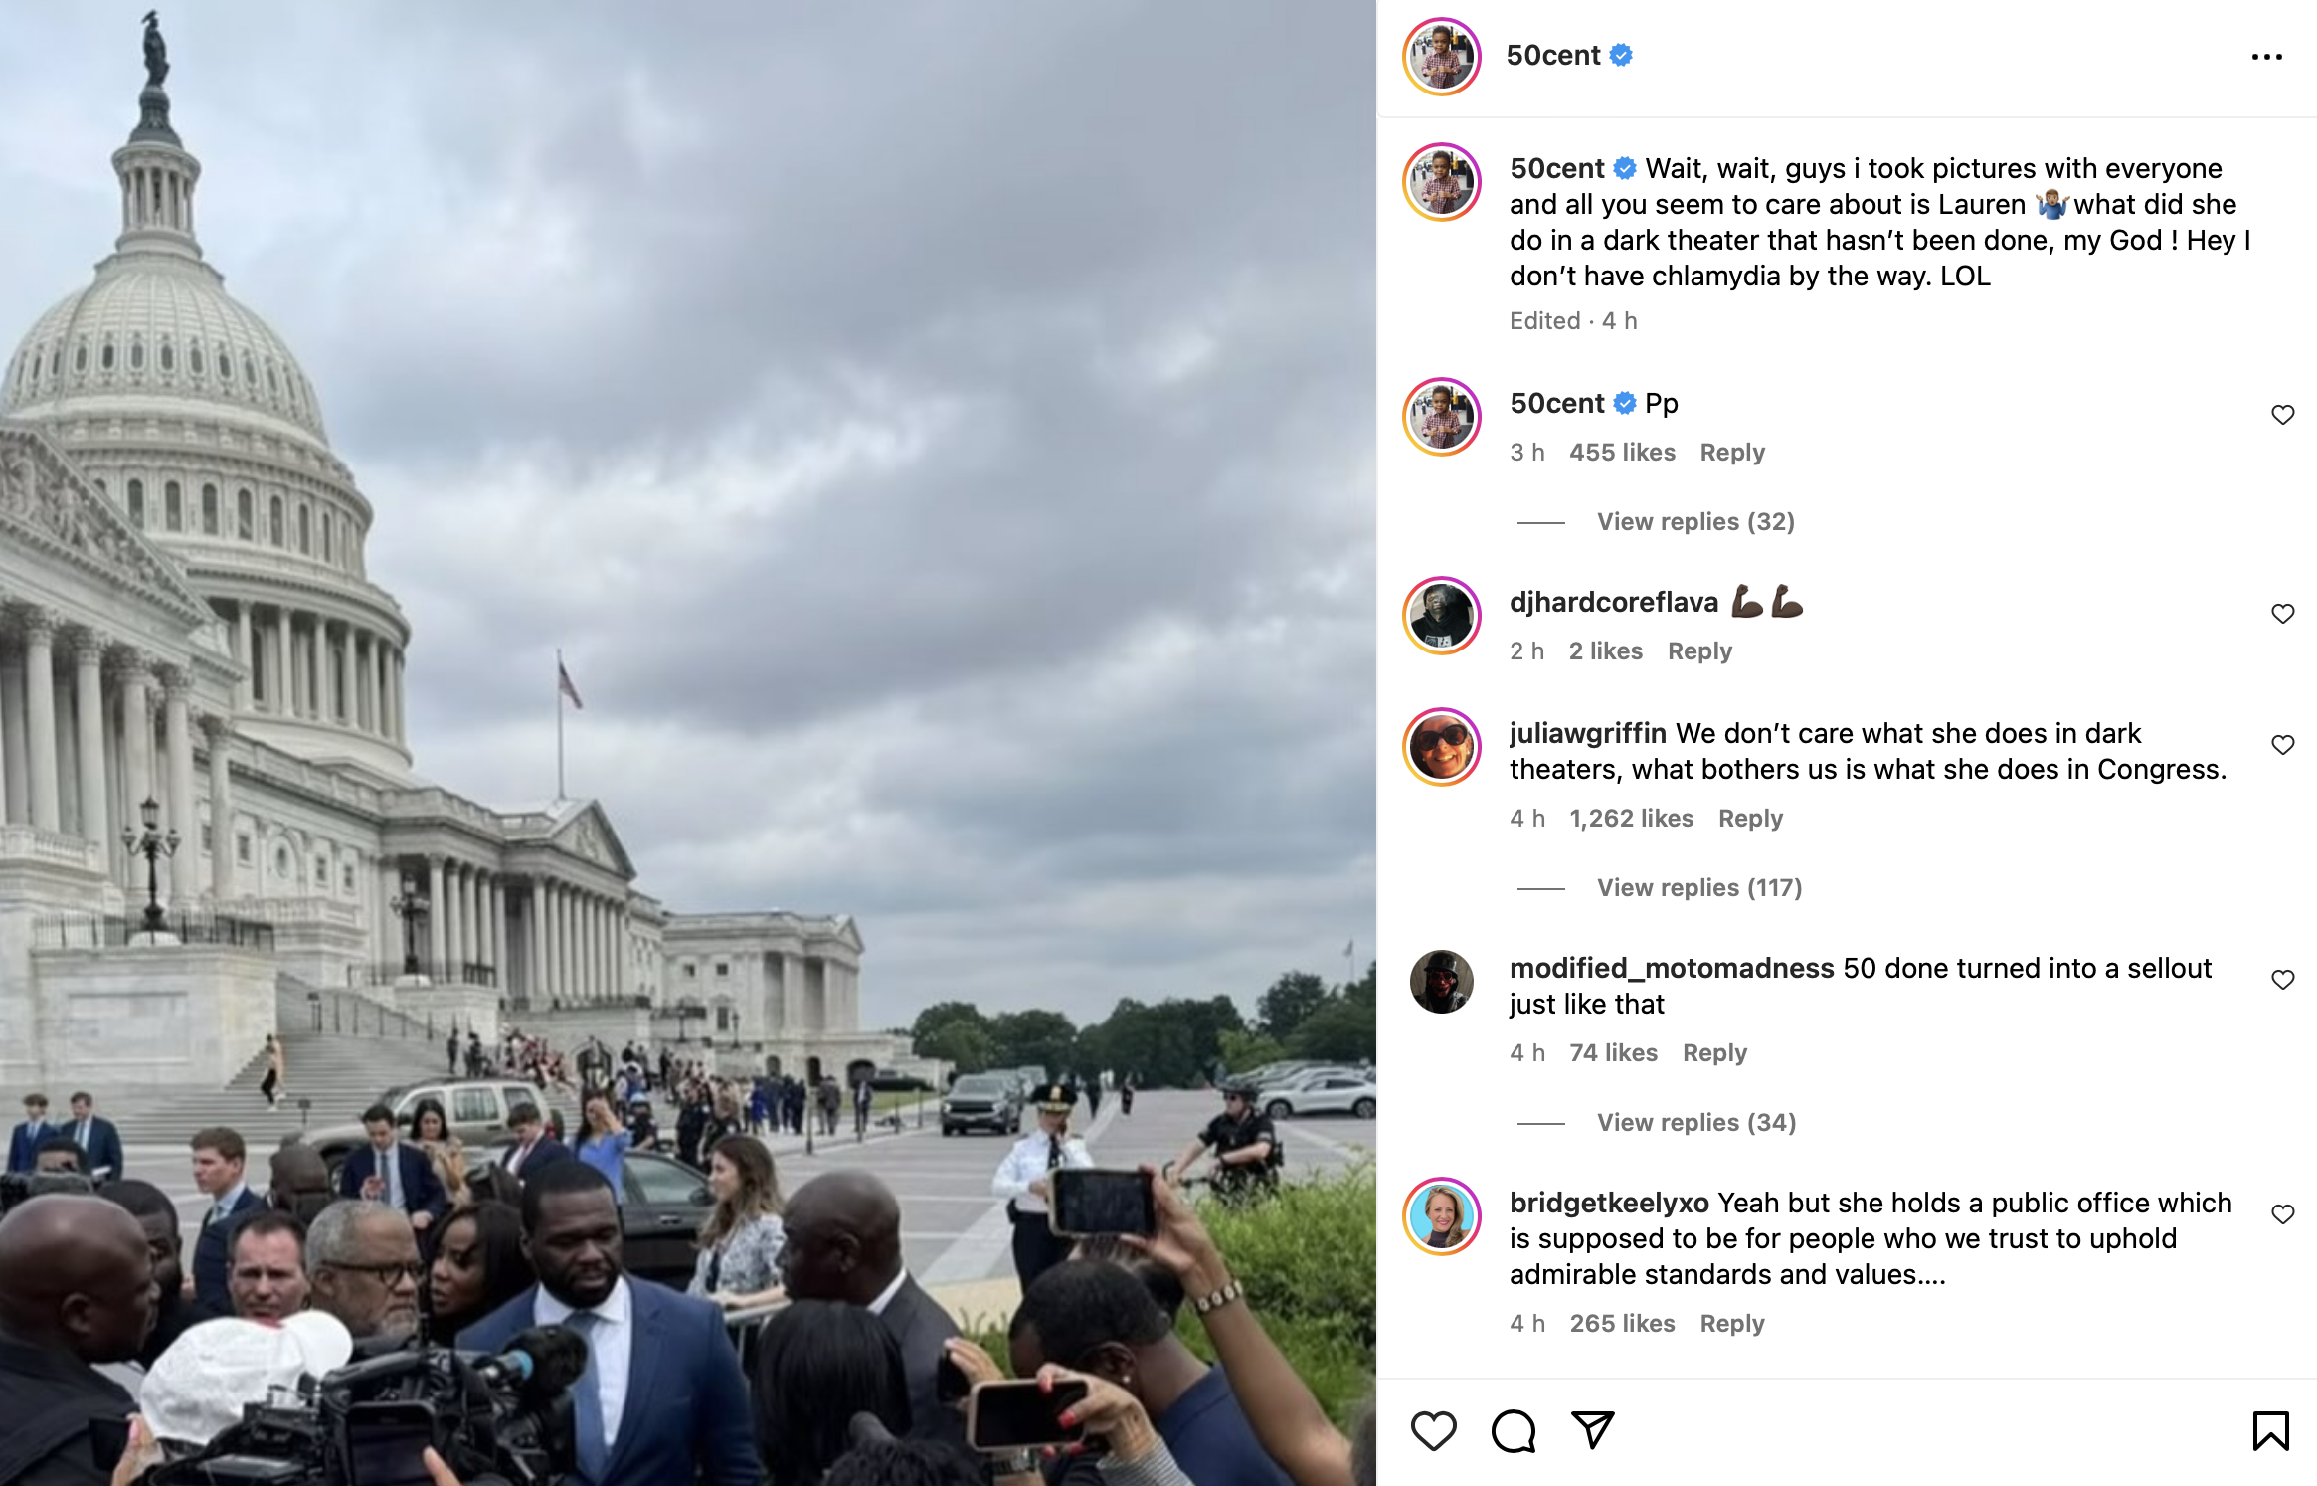Open bridgetkeelyxo's profile avatar
The width and height of the screenshot is (2317, 1486).
(x=1441, y=1216)
